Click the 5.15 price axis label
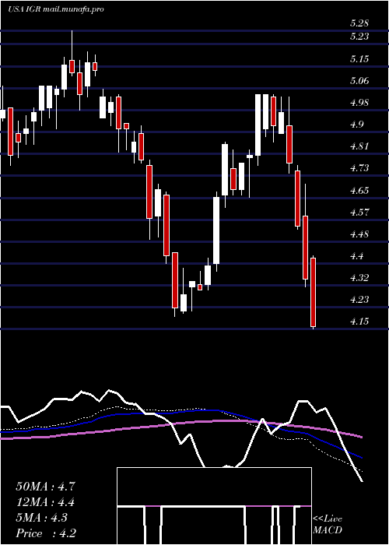The width and height of the screenshot is (389, 545). click(x=359, y=58)
